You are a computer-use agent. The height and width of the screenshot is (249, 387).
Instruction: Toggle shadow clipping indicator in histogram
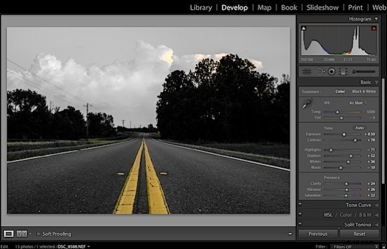pos(304,28)
